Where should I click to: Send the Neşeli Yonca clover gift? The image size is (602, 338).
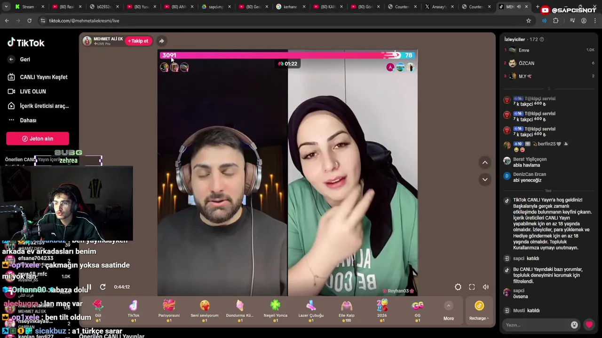coord(276,311)
